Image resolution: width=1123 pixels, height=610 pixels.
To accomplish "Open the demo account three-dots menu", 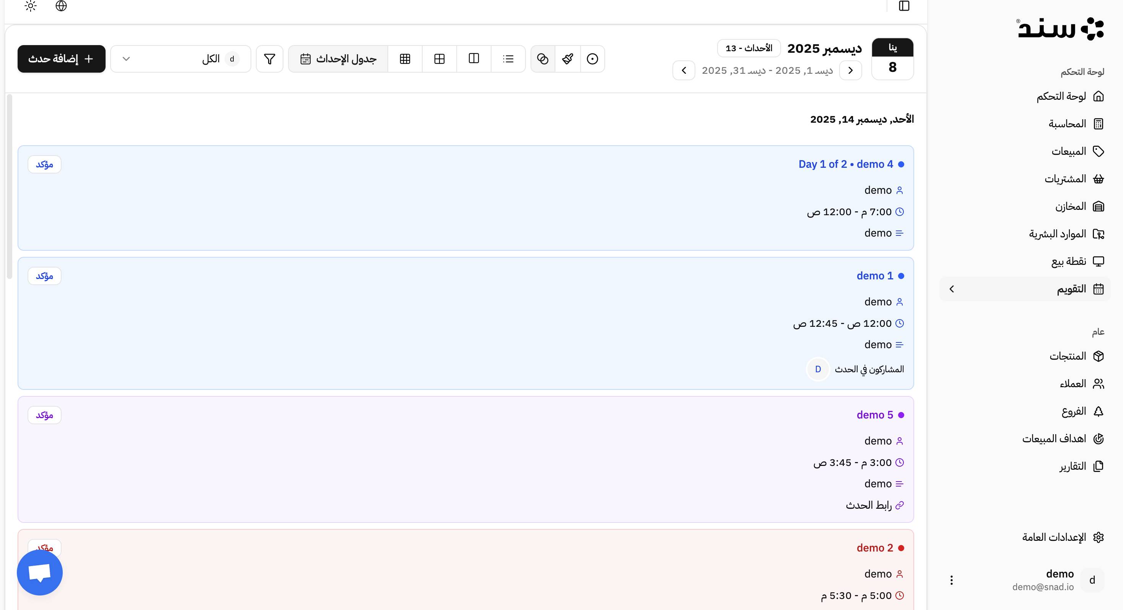I will 952,580.
